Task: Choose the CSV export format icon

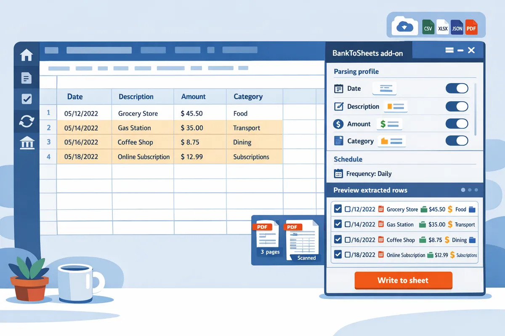Action: (428, 28)
